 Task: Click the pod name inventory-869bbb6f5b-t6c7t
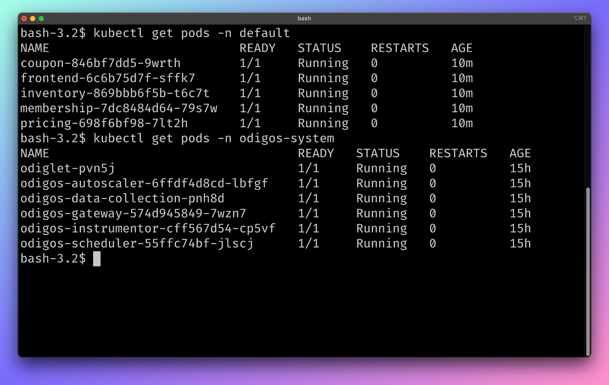click(x=115, y=93)
